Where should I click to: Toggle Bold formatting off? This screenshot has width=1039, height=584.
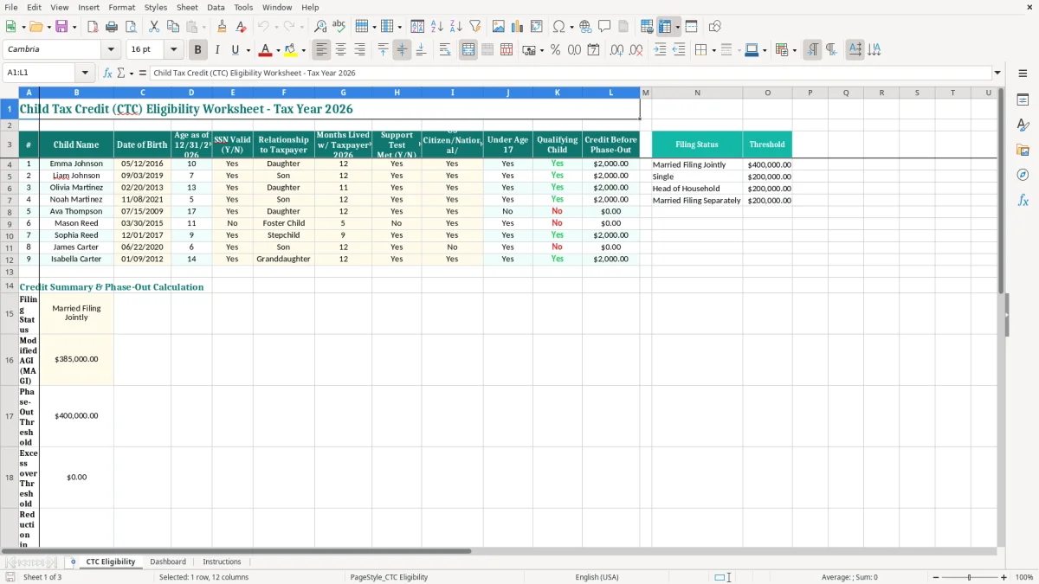[198, 50]
